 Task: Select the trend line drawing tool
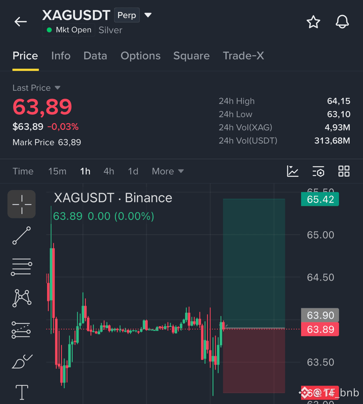click(21, 236)
